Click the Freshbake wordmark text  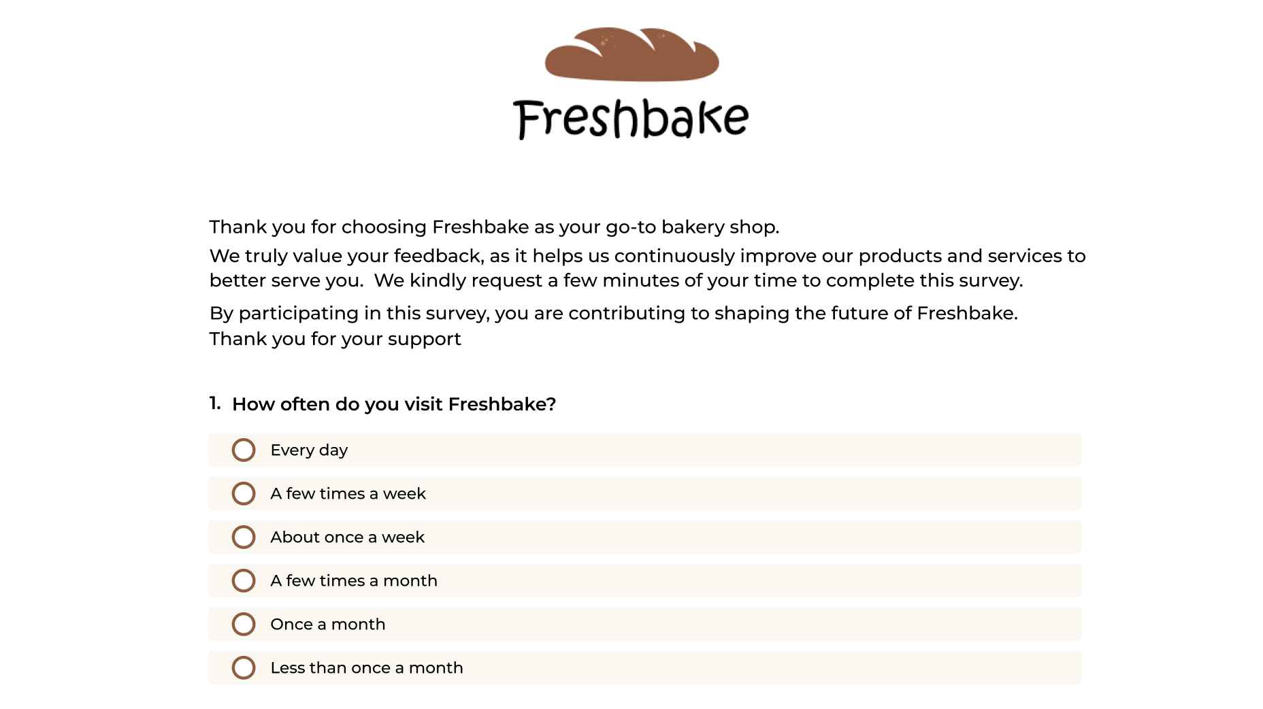pyautogui.click(x=631, y=119)
